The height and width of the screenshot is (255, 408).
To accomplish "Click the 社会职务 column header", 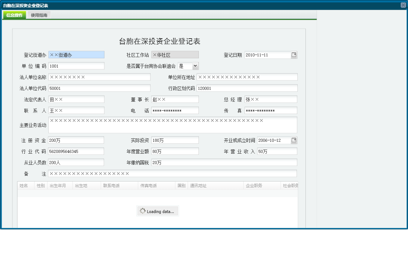I will (x=289, y=185).
